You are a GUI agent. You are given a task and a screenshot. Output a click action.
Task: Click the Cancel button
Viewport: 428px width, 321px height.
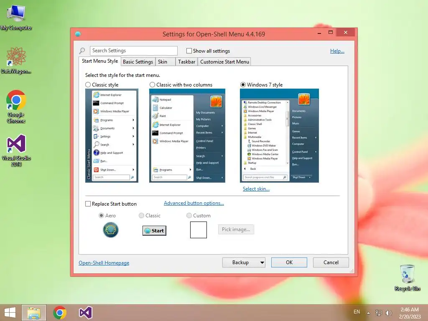331,262
